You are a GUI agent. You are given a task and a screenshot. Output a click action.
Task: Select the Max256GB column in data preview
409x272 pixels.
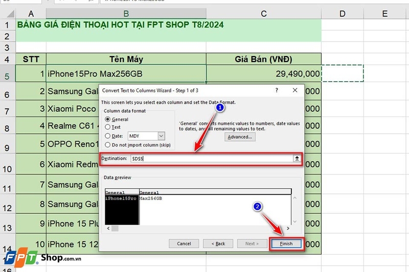[215, 207]
